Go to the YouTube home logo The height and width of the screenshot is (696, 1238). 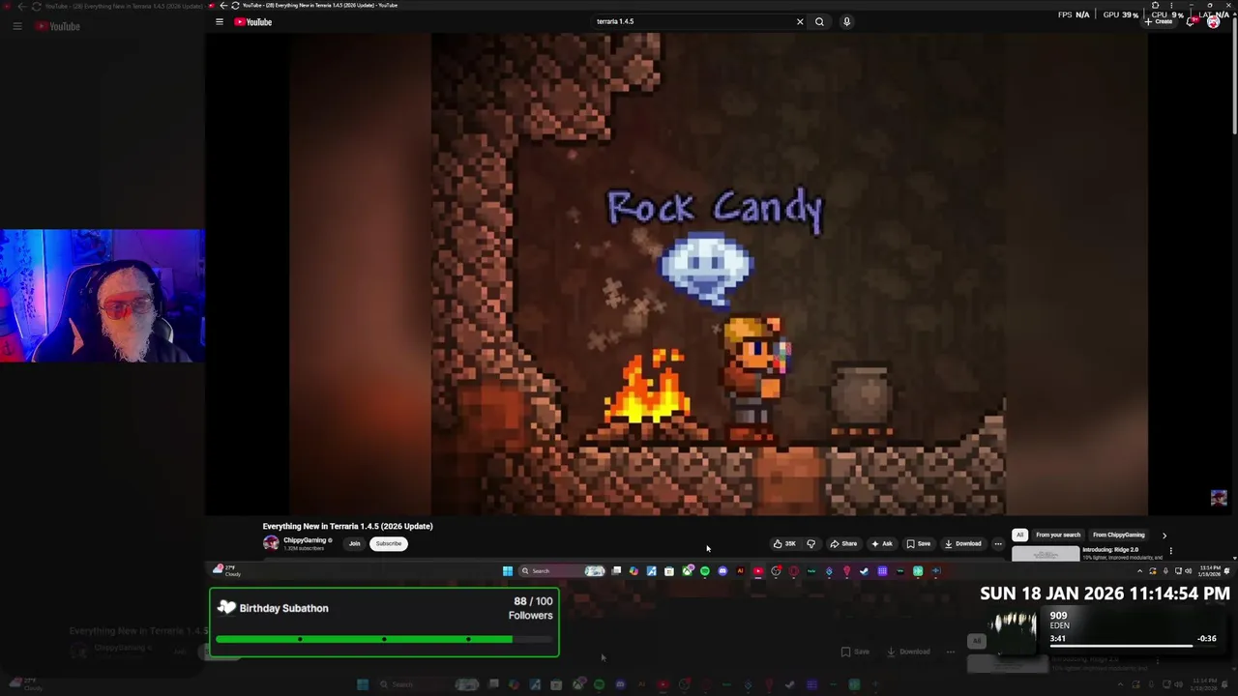252,21
